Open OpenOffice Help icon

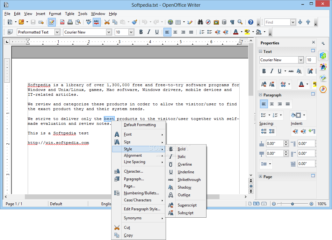click(251, 22)
